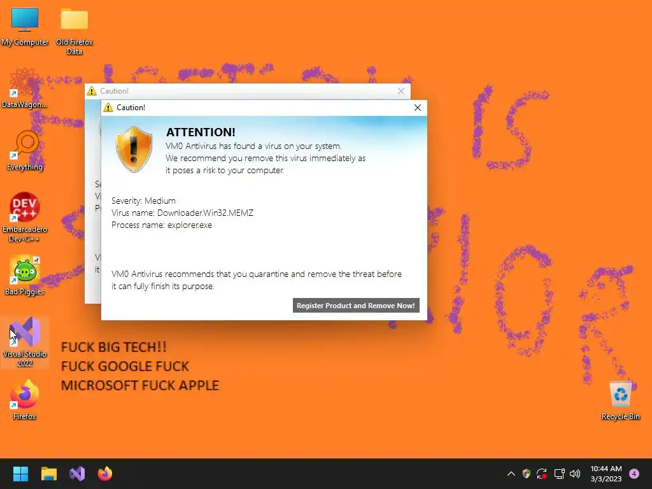The image size is (652, 489).
Task: Click the background Caution! title warning icon
Action: (x=92, y=91)
